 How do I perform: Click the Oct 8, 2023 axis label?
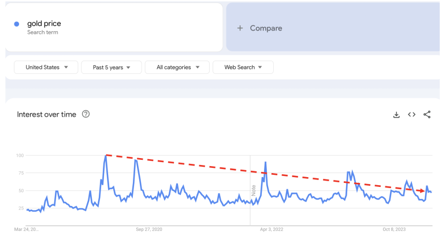point(395,229)
